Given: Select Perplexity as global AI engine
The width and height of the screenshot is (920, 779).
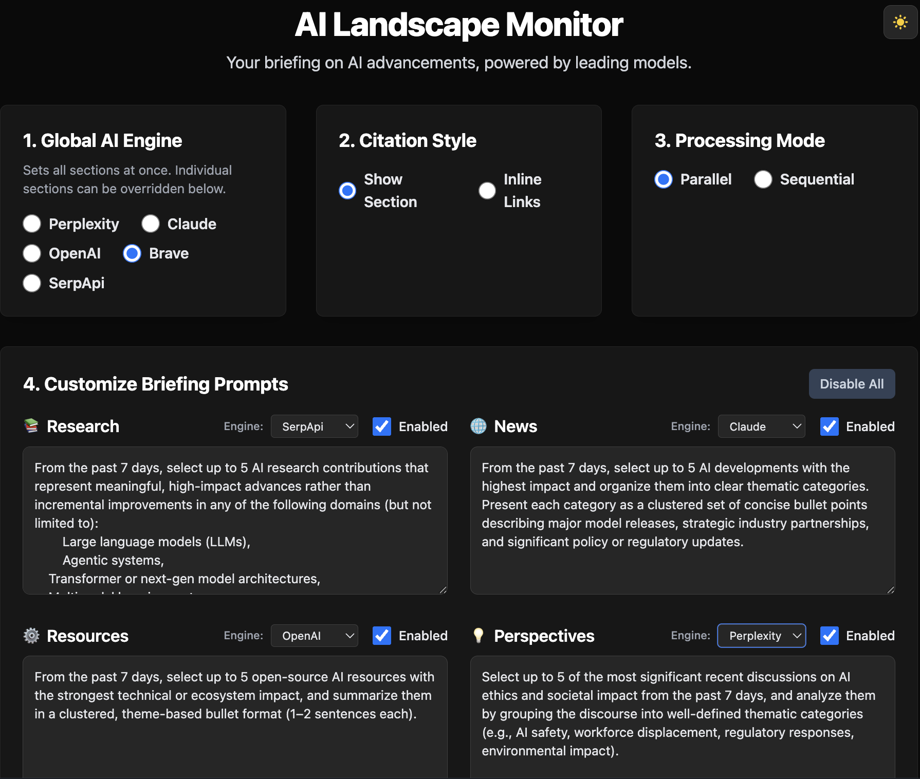Looking at the screenshot, I should [x=32, y=224].
